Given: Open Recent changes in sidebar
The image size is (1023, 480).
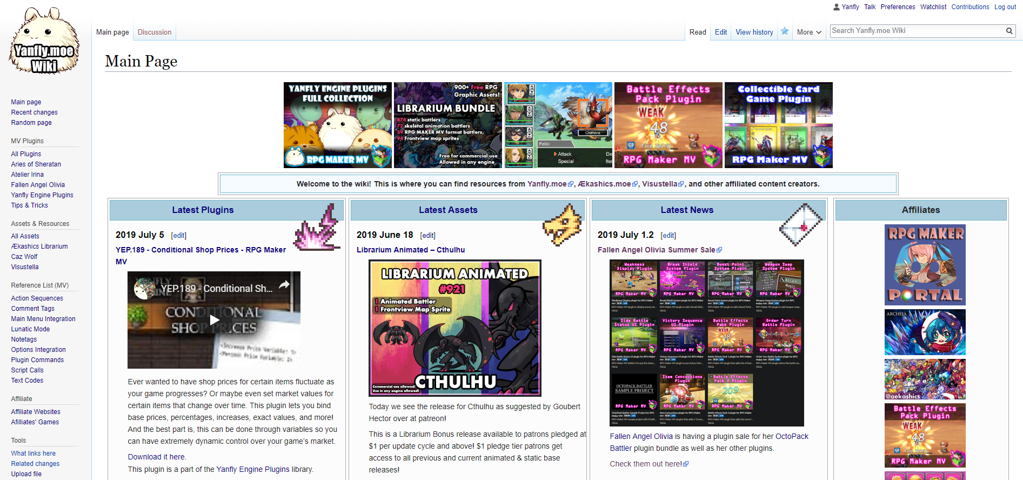Looking at the screenshot, I should (x=35, y=112).
